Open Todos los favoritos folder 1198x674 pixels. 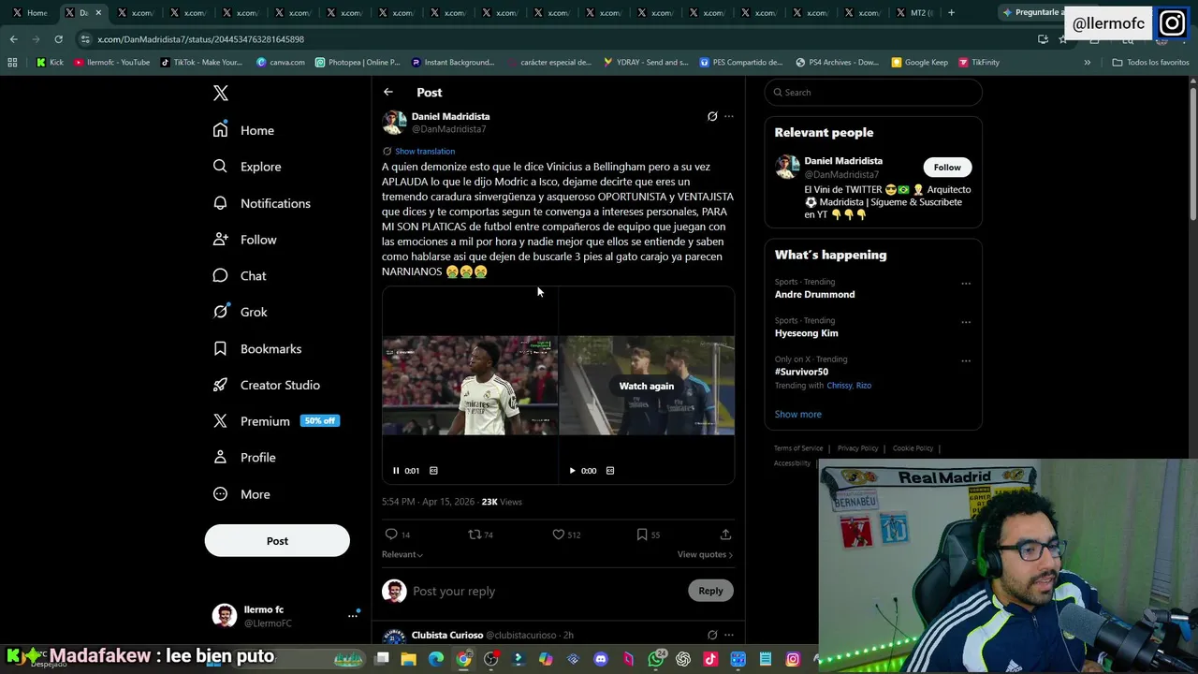[x=1150, y=63]
